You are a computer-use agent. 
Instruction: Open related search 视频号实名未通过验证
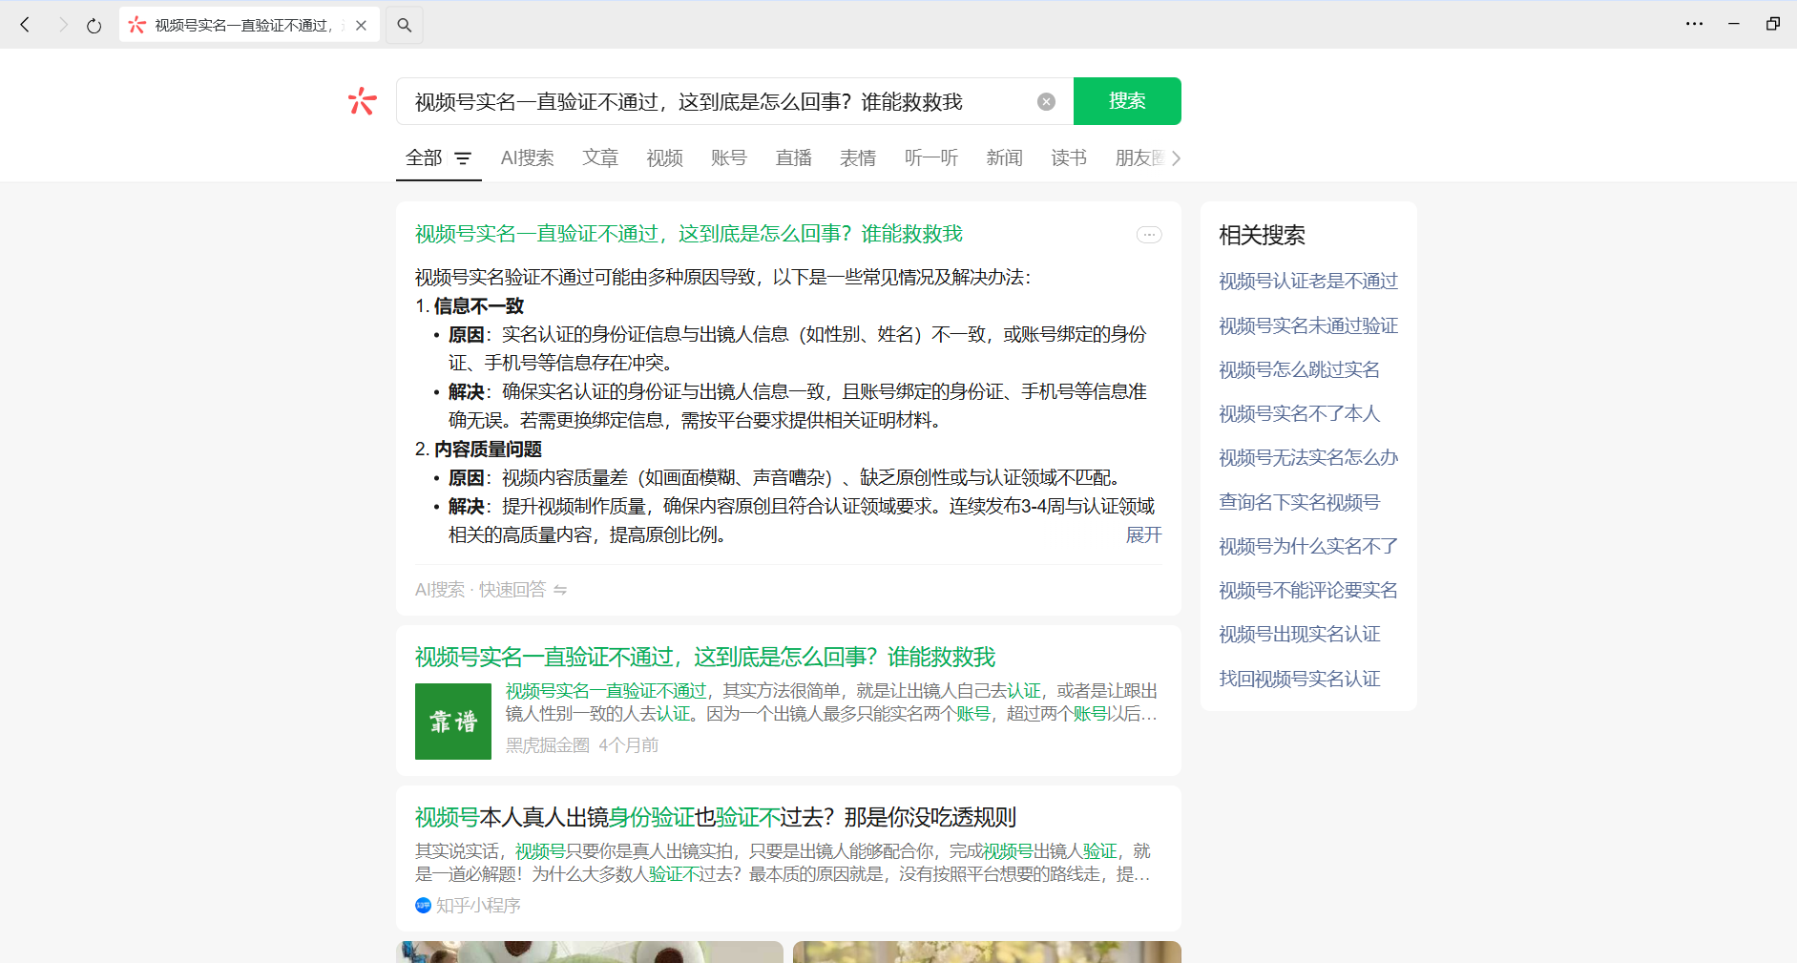pyautogui.click(x=1307, y=325)
